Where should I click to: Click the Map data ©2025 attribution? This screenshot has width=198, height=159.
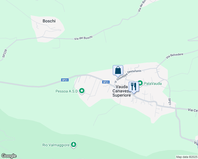[x=187, y=157]
